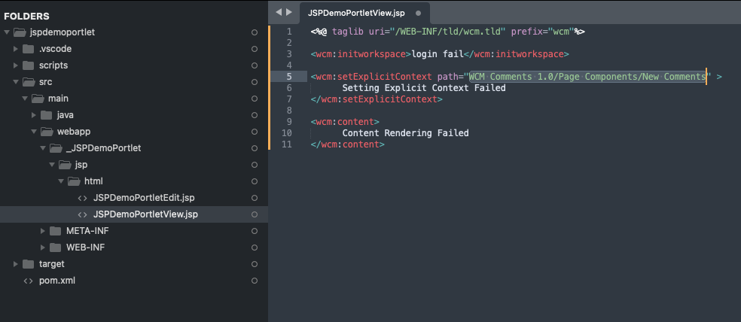The height and width of the screenshot is (322, 741).
Task: Click the .vscode folder icon
Action: 29,49
